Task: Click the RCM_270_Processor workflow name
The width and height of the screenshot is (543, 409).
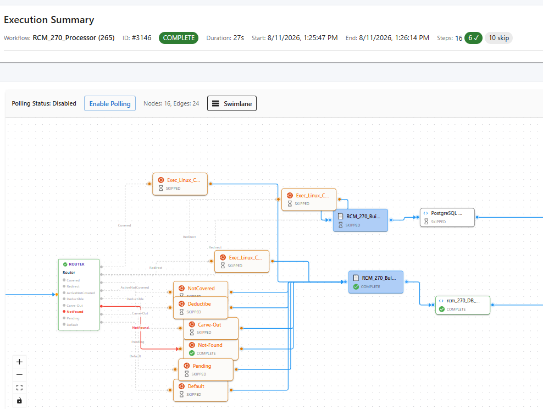Action: (74, 38)
